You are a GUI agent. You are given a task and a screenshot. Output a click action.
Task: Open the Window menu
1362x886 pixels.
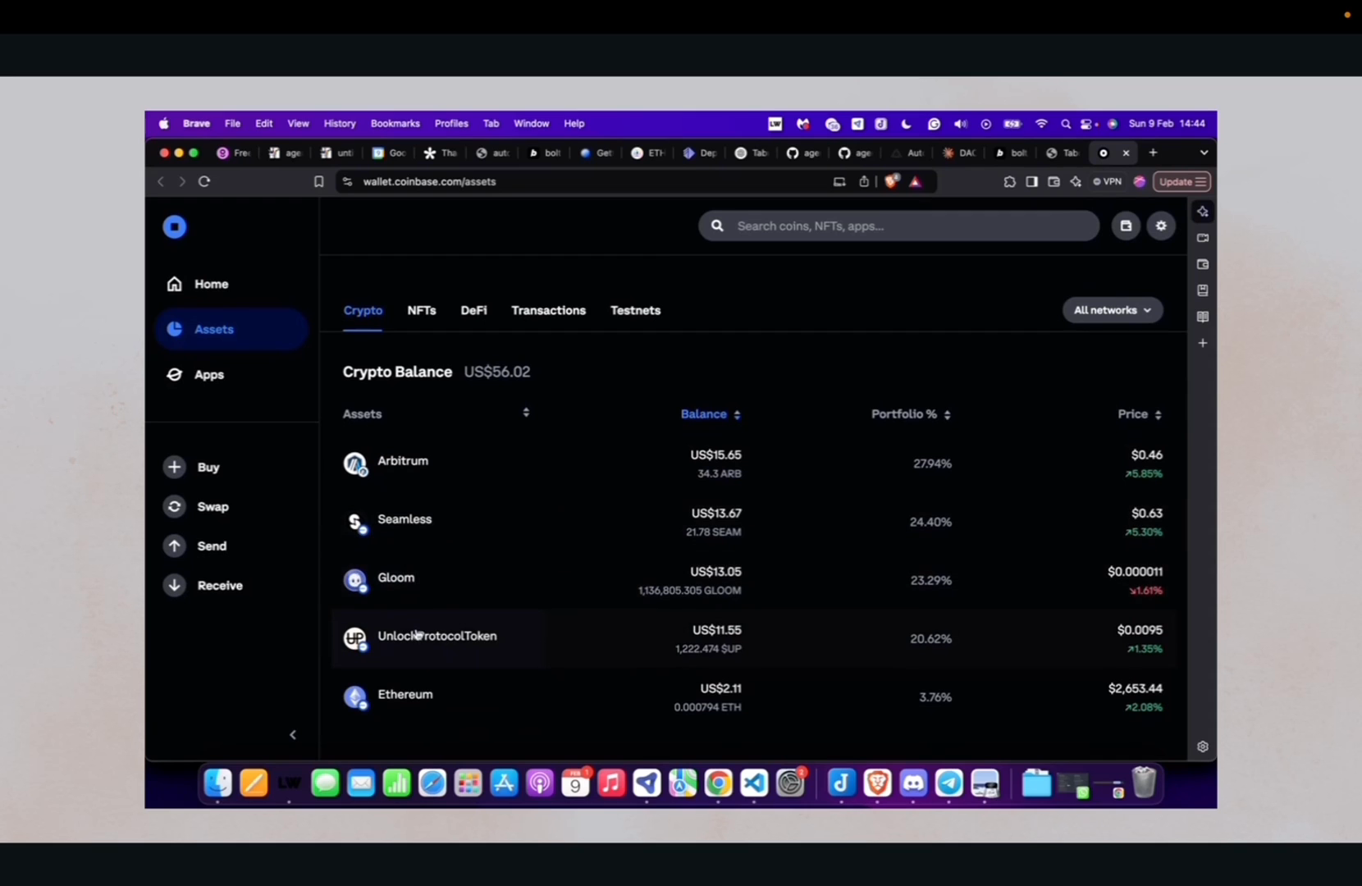(531, 124)
